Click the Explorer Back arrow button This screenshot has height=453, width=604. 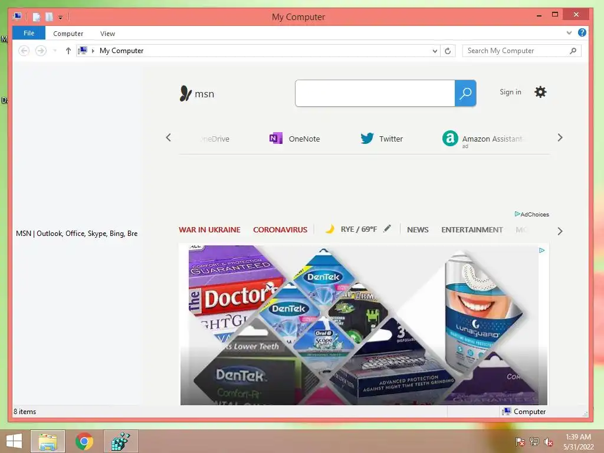[x=24, y=51]
